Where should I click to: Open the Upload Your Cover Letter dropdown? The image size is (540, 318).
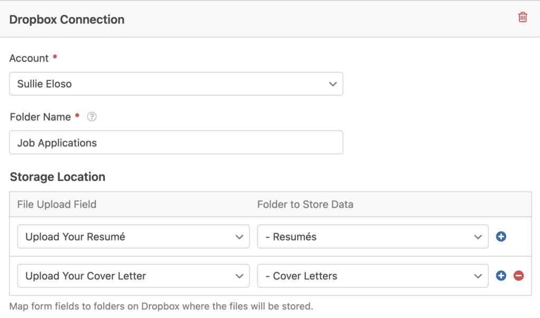click(x=133, y=275)
